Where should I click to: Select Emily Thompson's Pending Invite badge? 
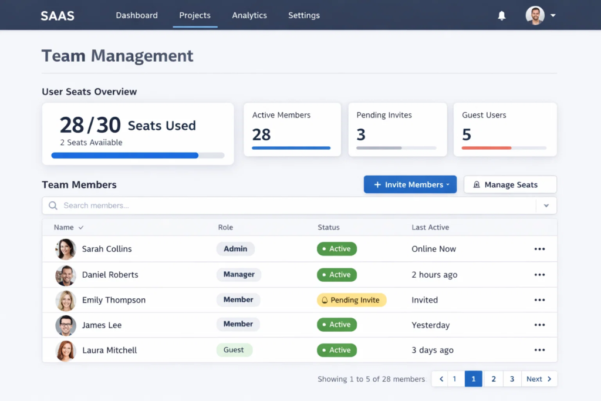352,300
